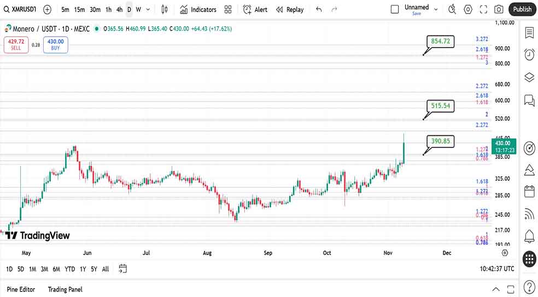
Task: Open the watchlist panel in right sidebar
Action: click(x=529, y=33)
